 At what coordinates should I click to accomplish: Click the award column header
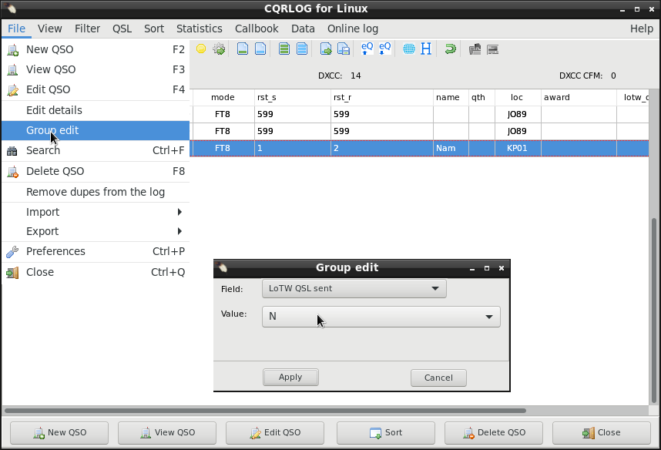click(579, 97)
